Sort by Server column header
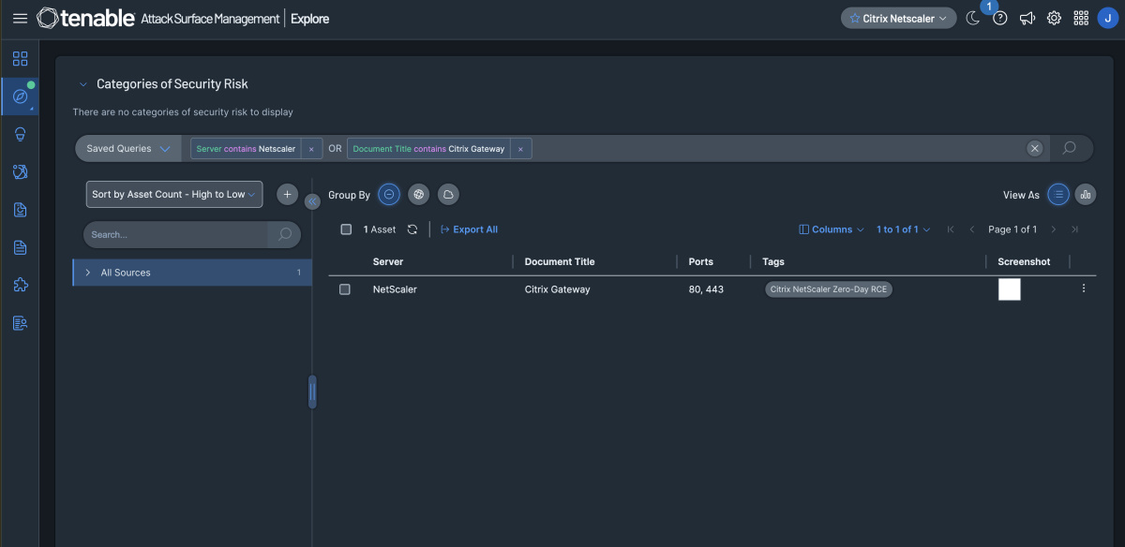Image resolution: width=1125 pixels, height=547 pixels. tap(388, 261)
